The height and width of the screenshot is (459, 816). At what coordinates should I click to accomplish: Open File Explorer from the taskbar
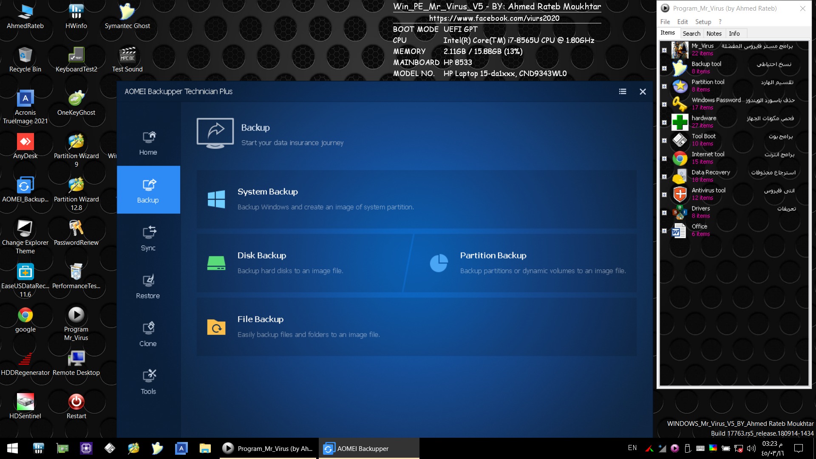(x=205, y=448)
